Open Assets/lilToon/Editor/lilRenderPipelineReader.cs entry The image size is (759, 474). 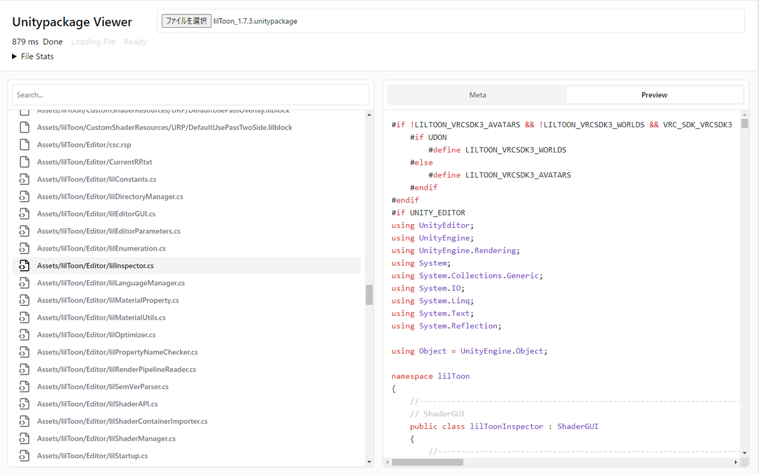click(186, 369)
